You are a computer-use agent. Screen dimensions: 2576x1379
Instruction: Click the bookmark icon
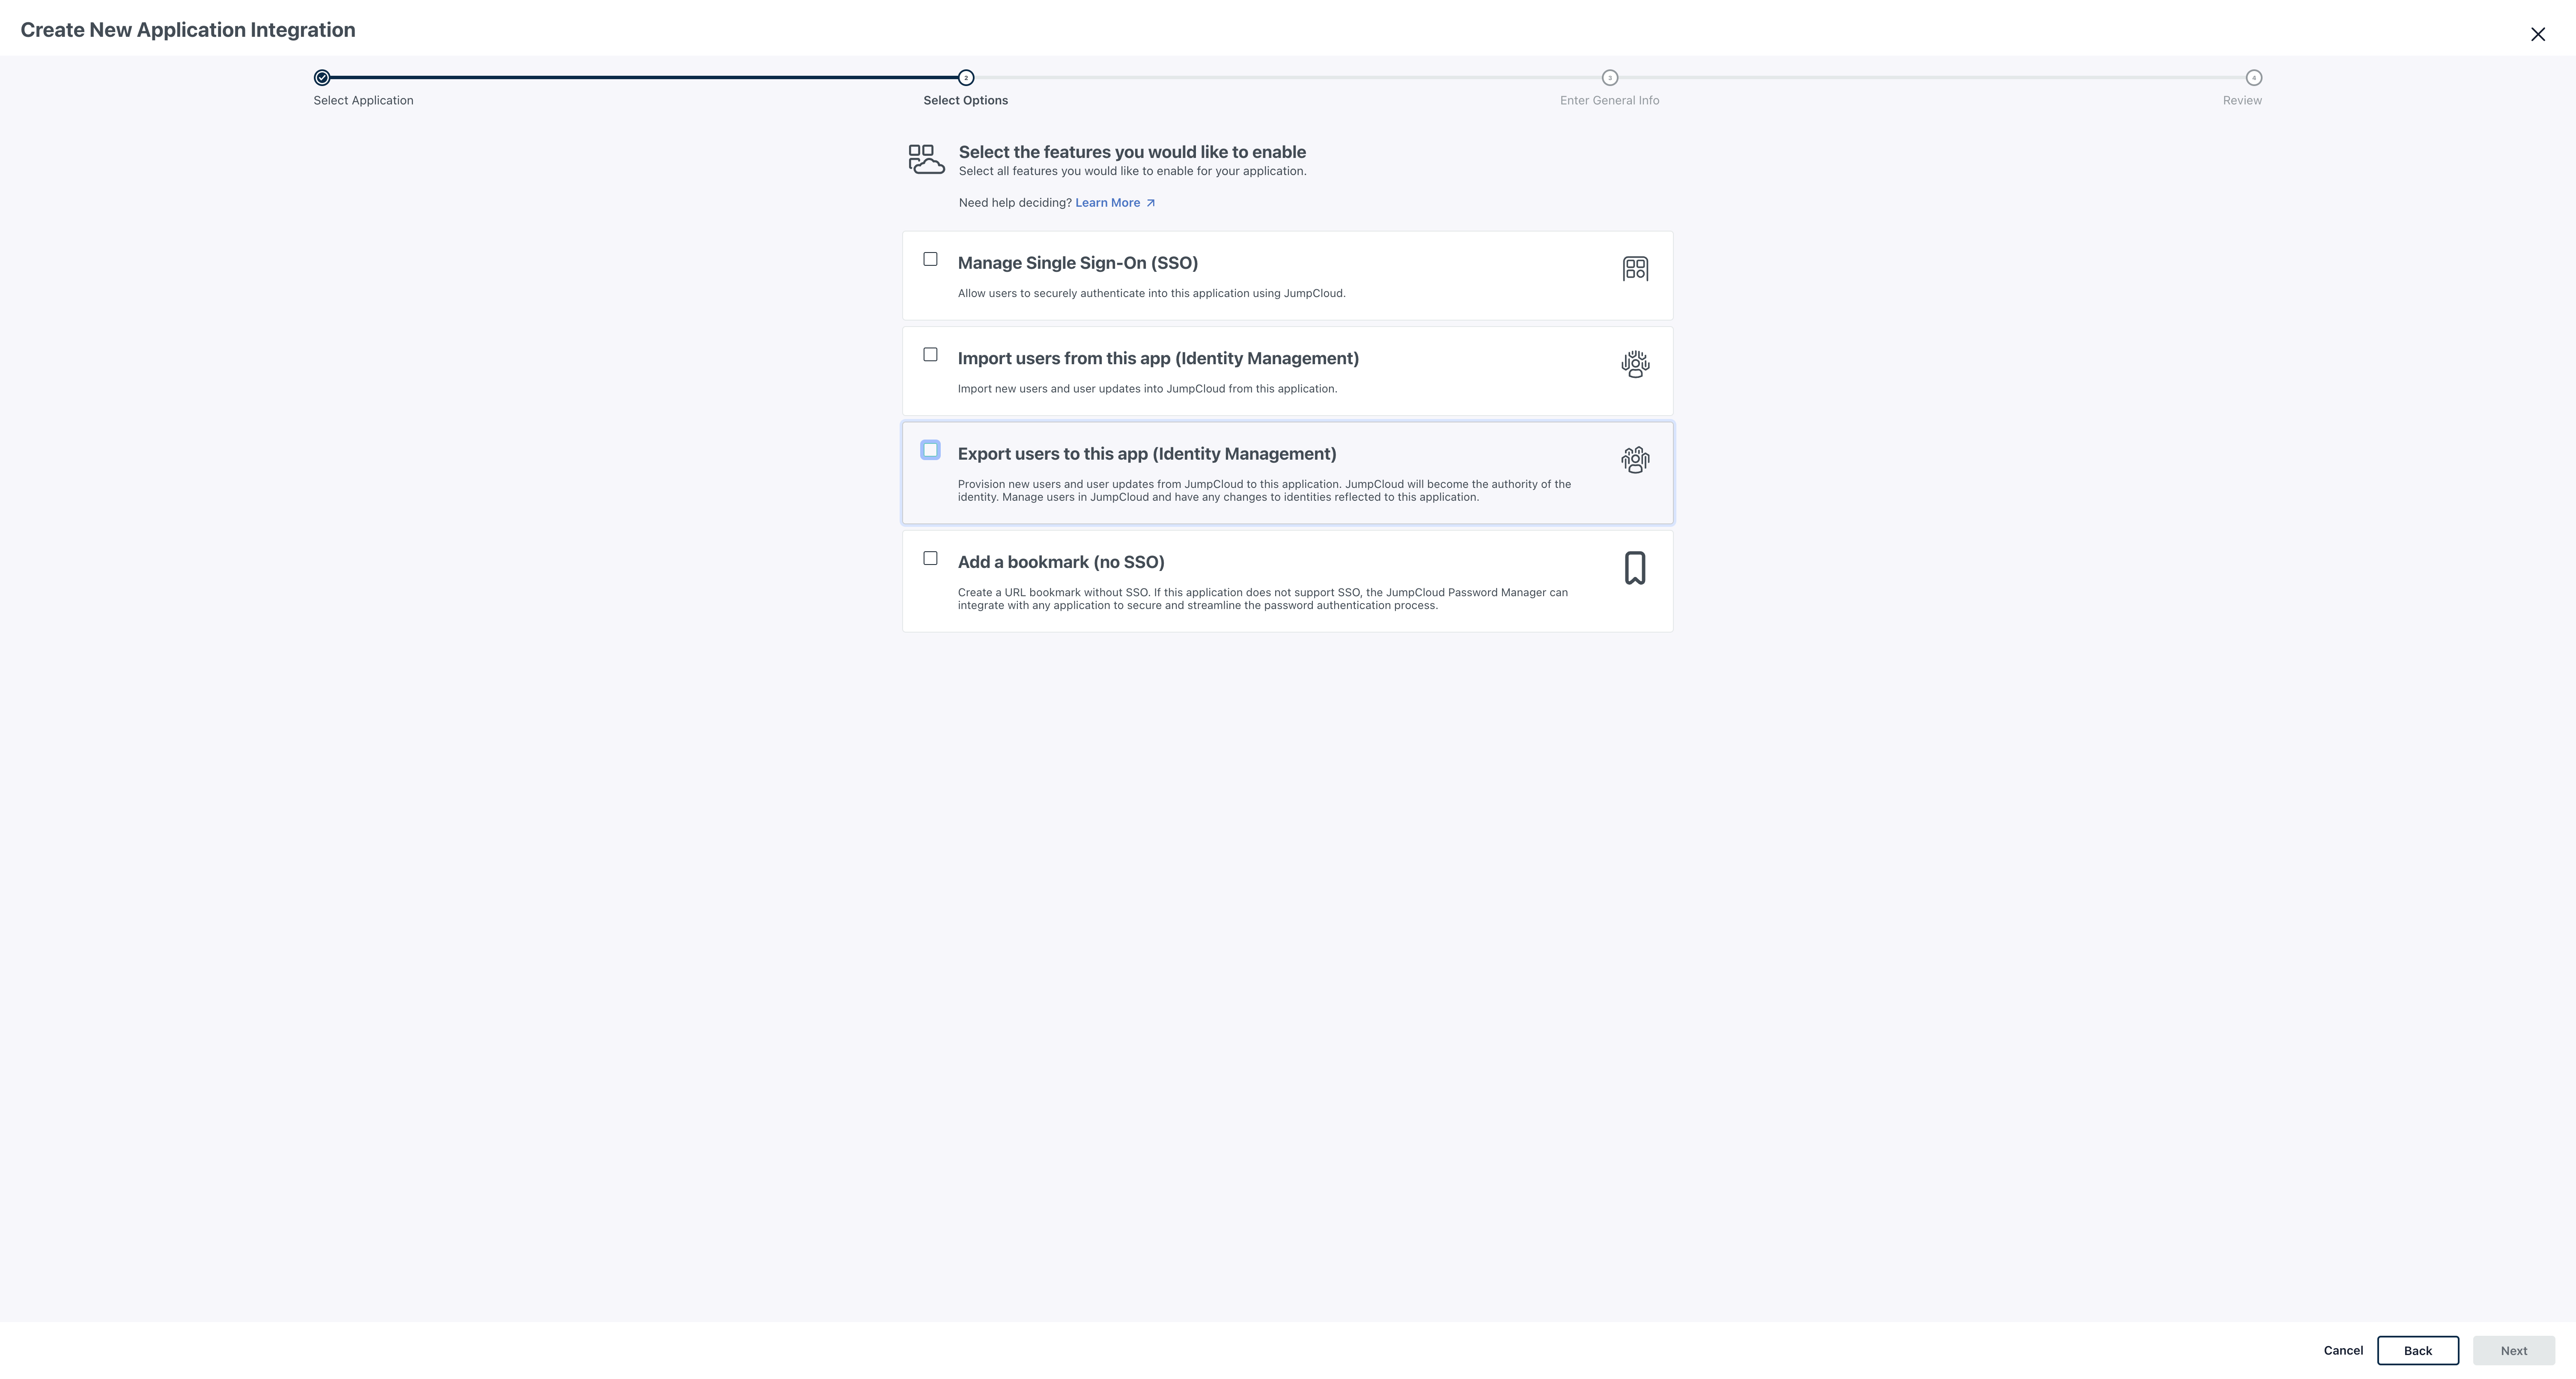coord(1635,568)
